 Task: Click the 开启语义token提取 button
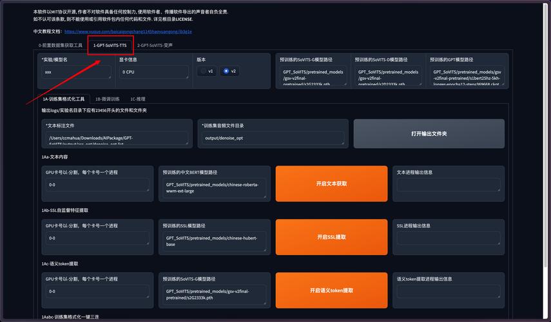pos(331,290)
